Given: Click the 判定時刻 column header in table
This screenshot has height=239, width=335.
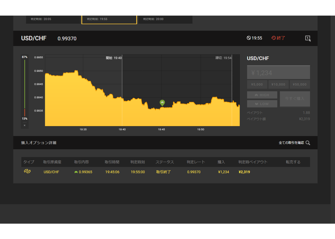Looking at the screenshot, I should 138,162.
